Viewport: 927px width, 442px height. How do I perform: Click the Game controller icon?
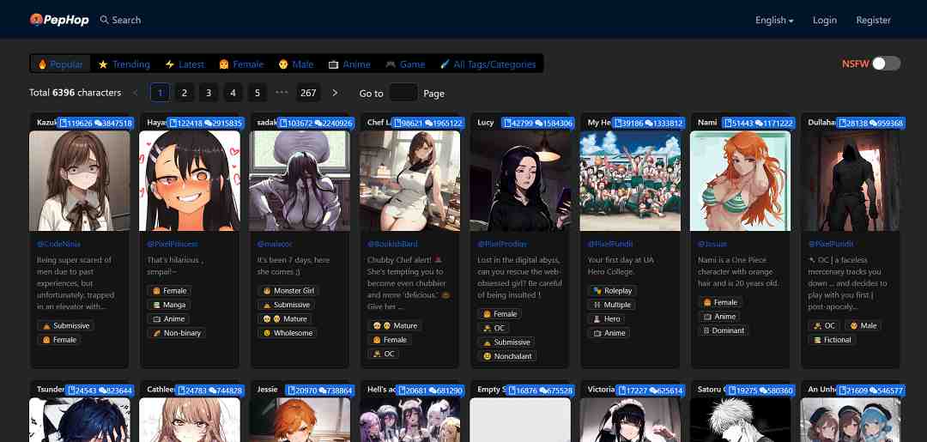coord(391,64)
